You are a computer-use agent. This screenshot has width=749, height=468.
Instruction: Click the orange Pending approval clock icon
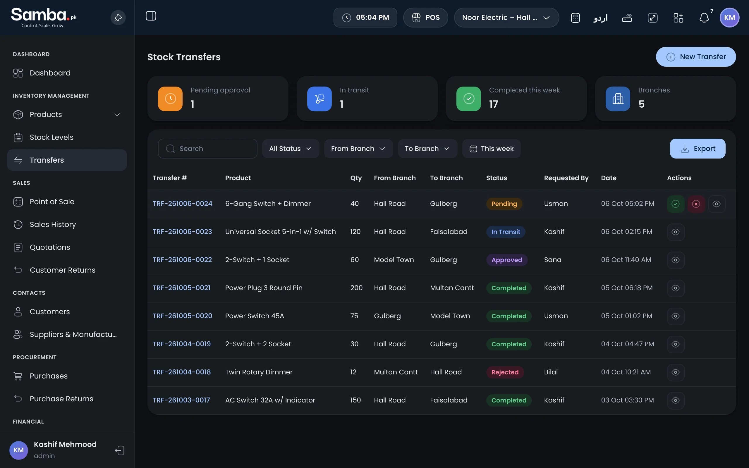coord(170,99)
